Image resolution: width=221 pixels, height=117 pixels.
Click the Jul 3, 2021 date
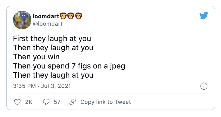[x=56, y=86]
